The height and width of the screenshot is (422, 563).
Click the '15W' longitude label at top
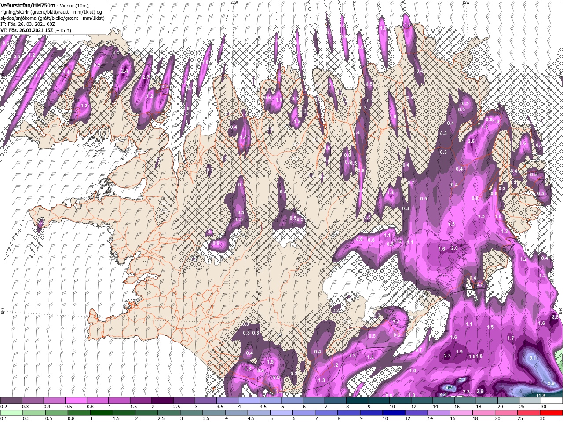coord(466,2)
